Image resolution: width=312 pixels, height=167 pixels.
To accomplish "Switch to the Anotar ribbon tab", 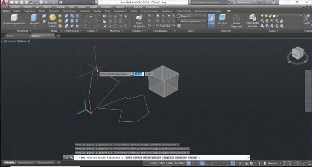I will 97,11.
